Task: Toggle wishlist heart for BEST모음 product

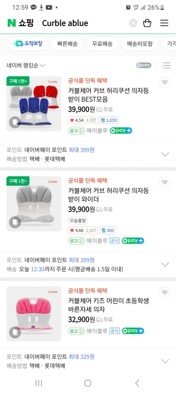Action: [165, 82]
